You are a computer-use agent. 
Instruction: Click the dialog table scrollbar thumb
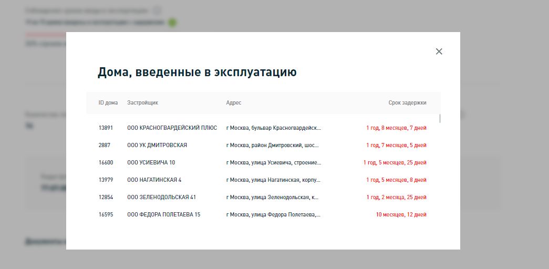440,118
